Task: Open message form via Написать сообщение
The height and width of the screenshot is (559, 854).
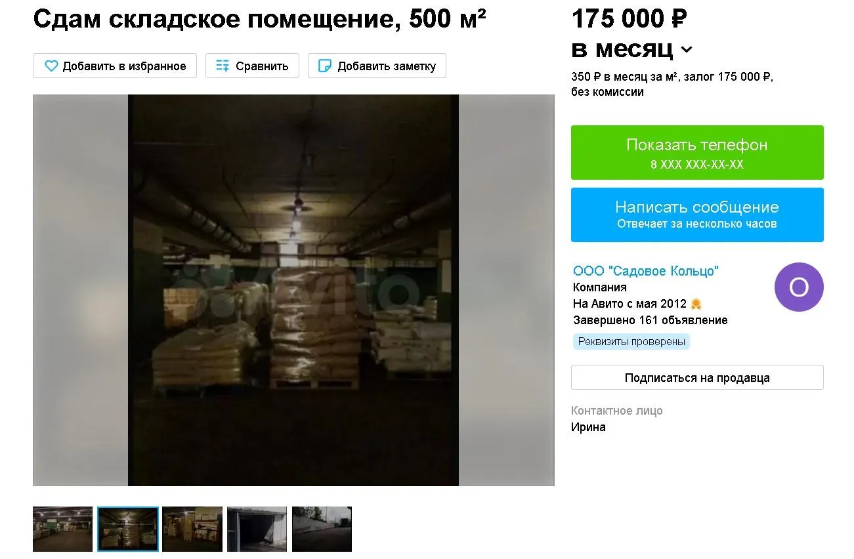Action: coord(696,215)
